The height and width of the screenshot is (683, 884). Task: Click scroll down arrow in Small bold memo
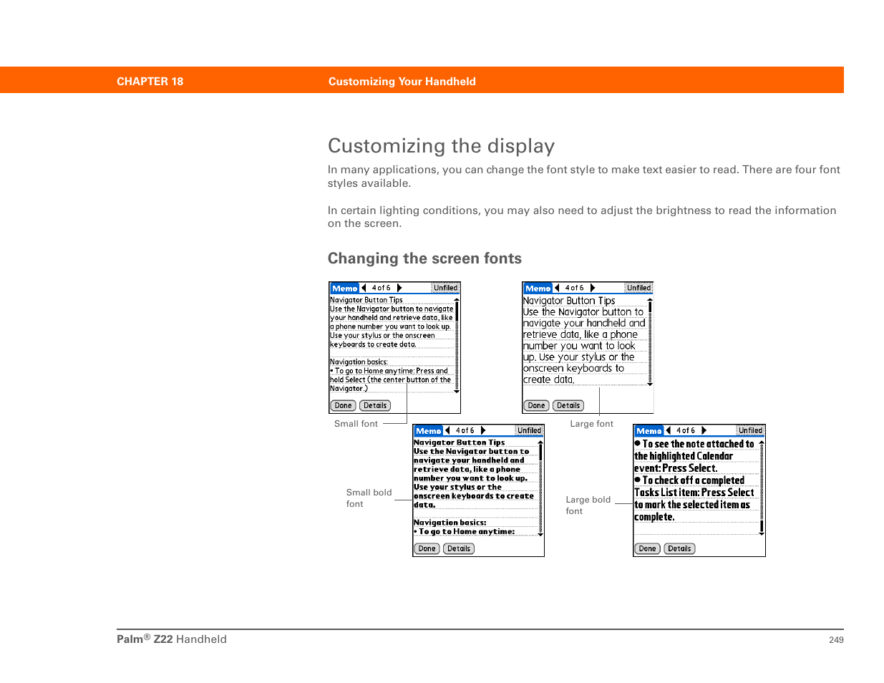click(540, 535)
